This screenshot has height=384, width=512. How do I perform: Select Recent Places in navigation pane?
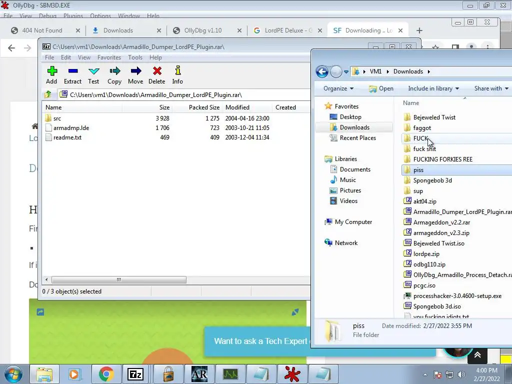click(x=357, y=138)
